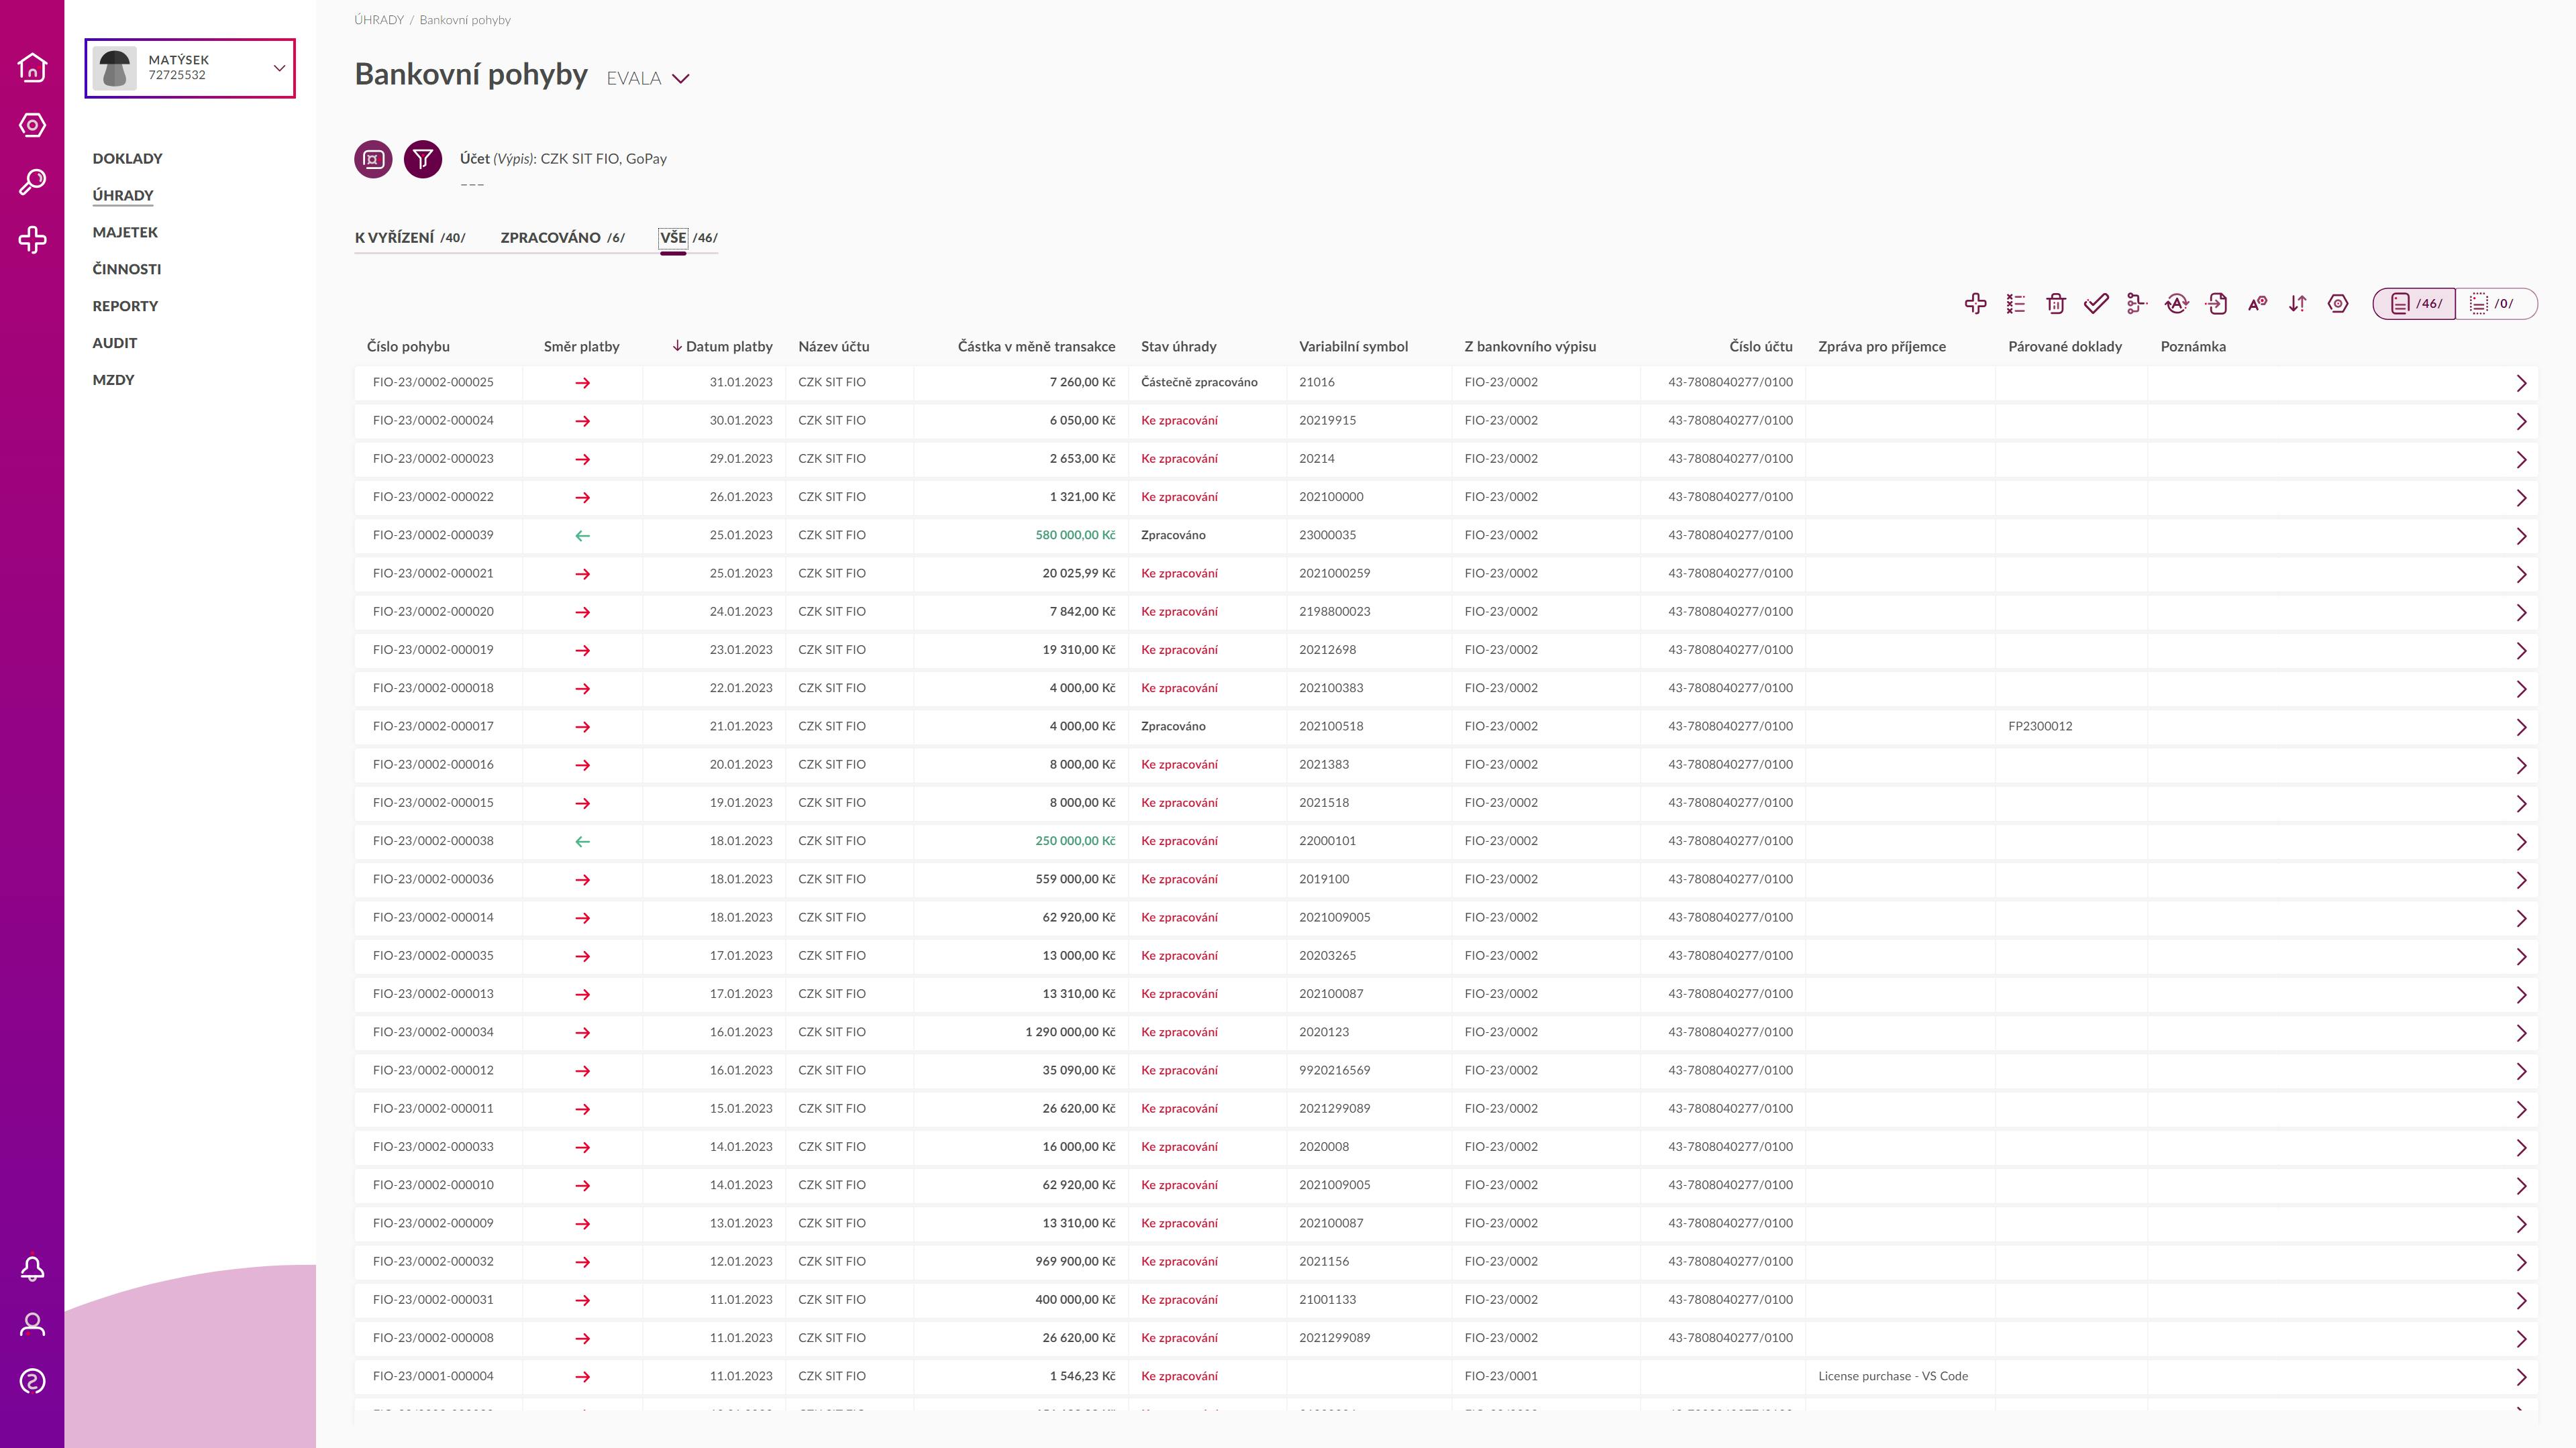This screenshot has height=1448, width=2576.
Task: Open row FIO-23/0002-000034 detail chevron
Action: coord(2521,1034)
